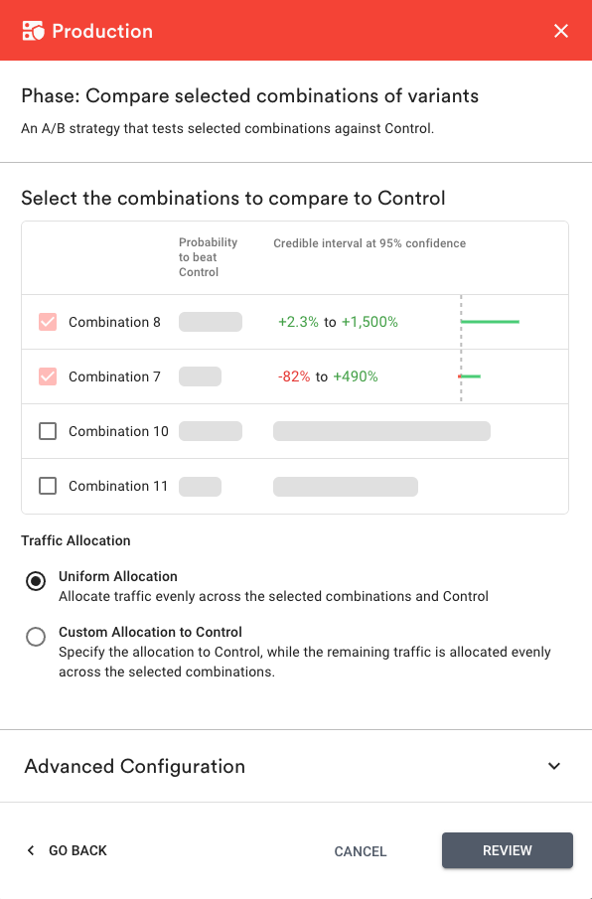The width and height of the screenshot is (592, 899).
Task: Click the CANCEL button
Action: (361, 851)
